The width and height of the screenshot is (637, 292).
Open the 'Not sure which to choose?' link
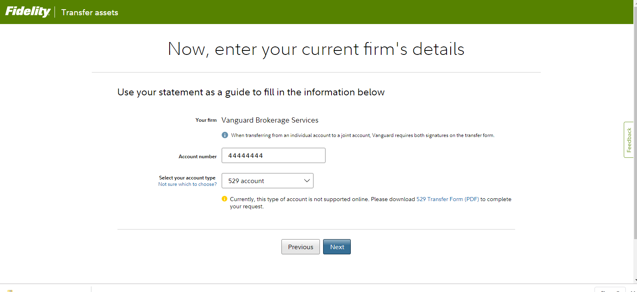(x=187, y=184)
